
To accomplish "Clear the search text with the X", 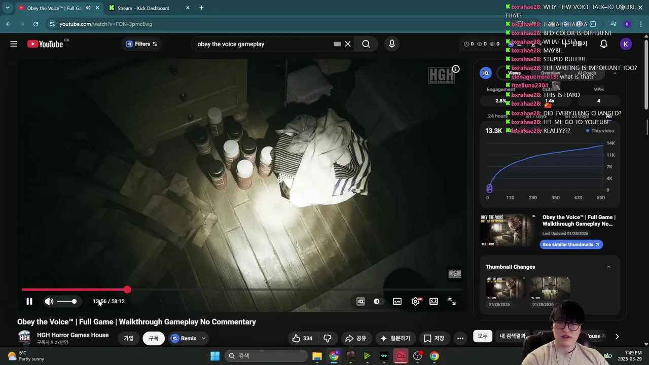I will click(x=348, y=44).
